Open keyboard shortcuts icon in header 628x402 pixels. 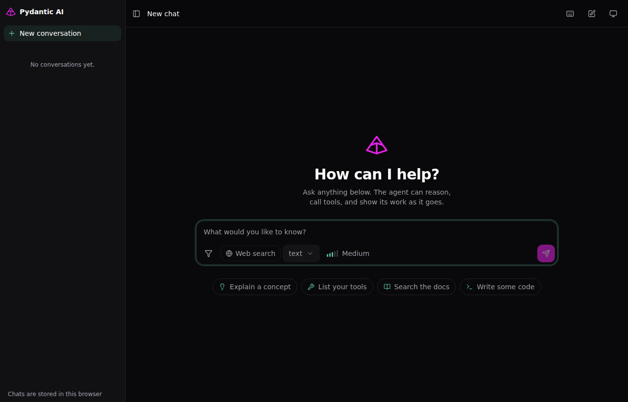(x=570, y=14)
